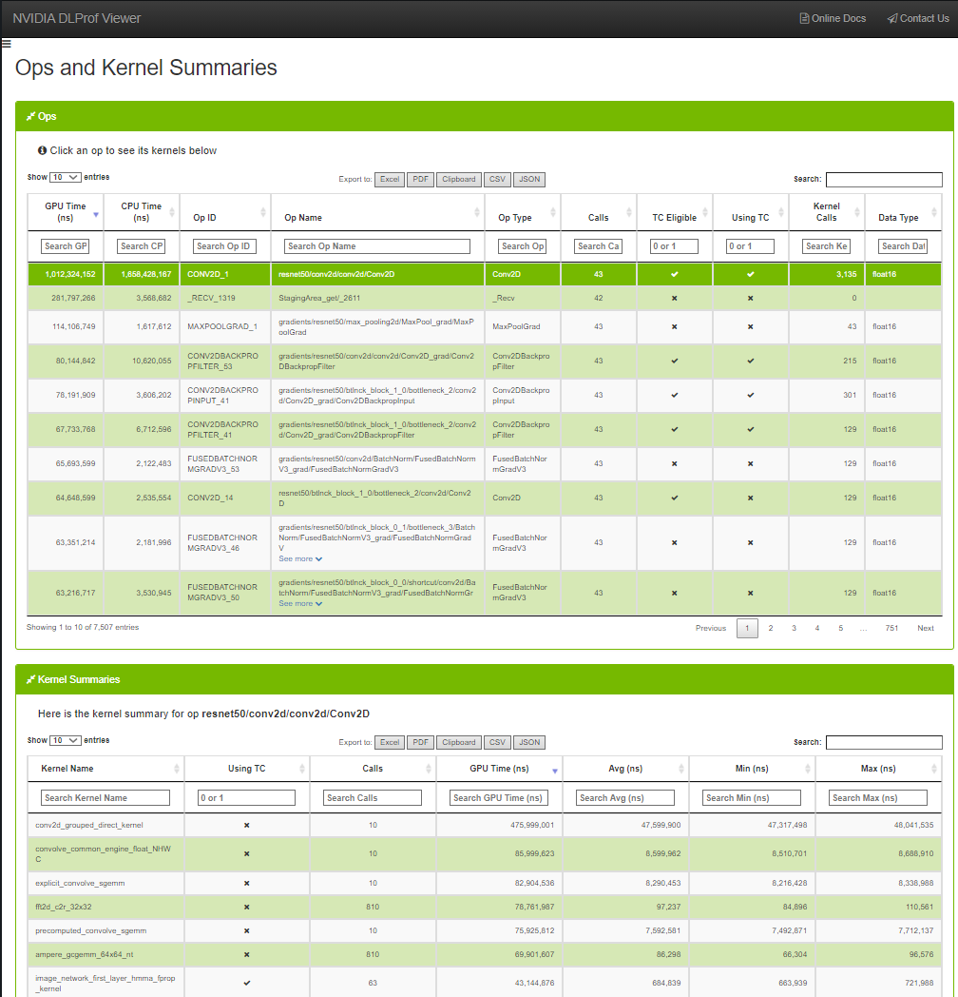Click the Contact Us paper plane icon

point(891,18)
